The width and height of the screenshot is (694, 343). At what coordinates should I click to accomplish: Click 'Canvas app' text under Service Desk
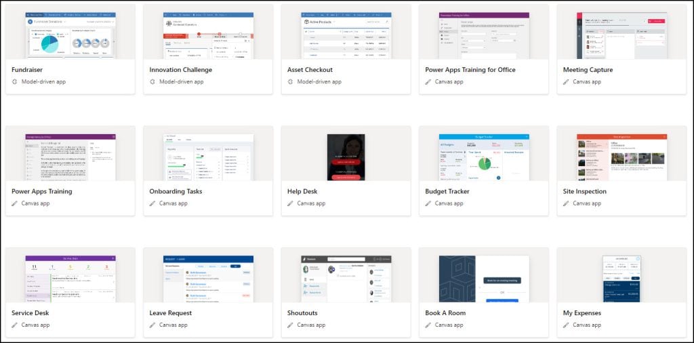coord(35,325)
